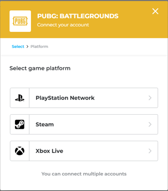Click the Xbox logo icon
168x191 pixels.
coord(20,151)
